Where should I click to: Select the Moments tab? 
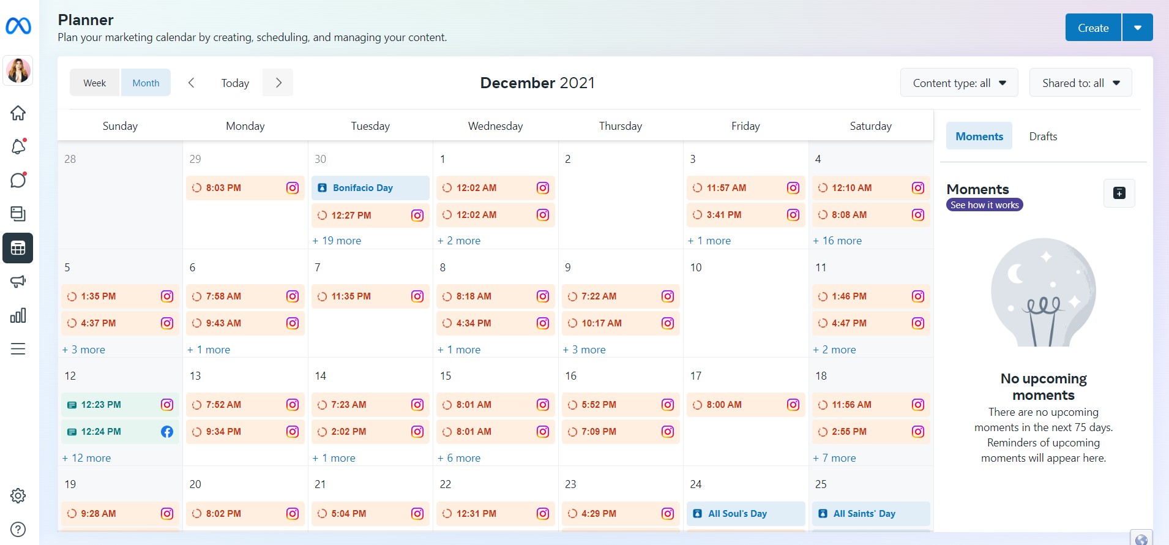pos(979,136)
